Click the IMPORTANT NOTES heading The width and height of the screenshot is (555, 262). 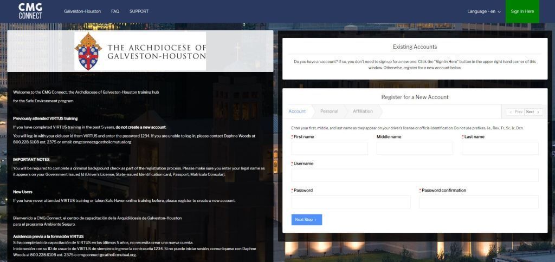pyautogui.click(x=31, y=160)
